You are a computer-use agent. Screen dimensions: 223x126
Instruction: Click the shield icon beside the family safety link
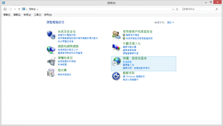tap(124, 38)
